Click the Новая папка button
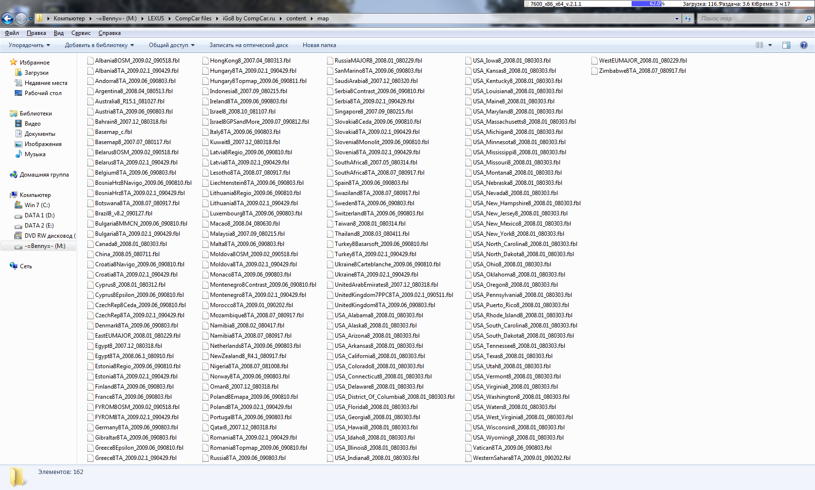The width and height of the screenshot is (815, 490). (319, 45)
